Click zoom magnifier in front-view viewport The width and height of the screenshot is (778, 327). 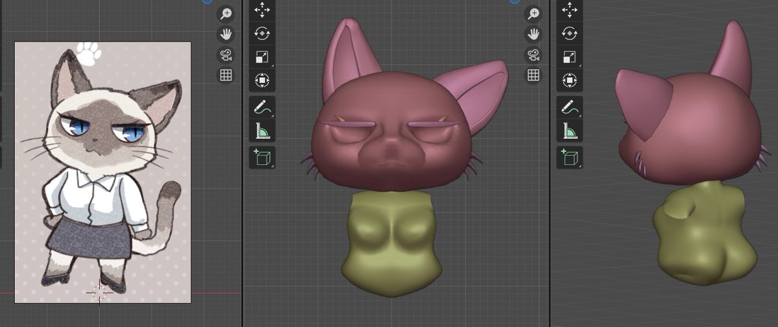(x=533, y=14)
